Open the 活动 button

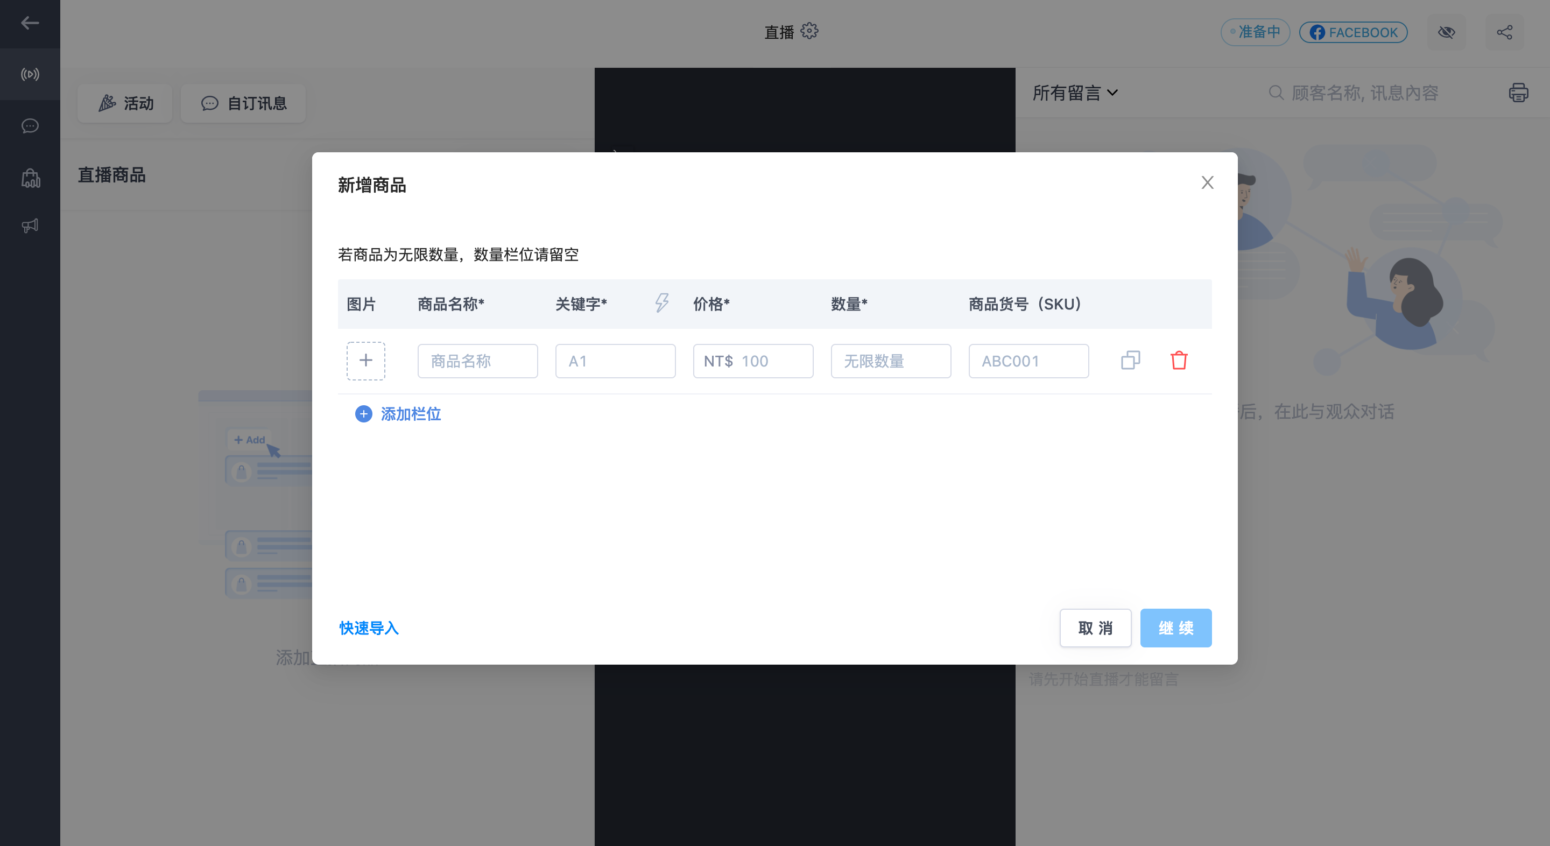(125, 103)
